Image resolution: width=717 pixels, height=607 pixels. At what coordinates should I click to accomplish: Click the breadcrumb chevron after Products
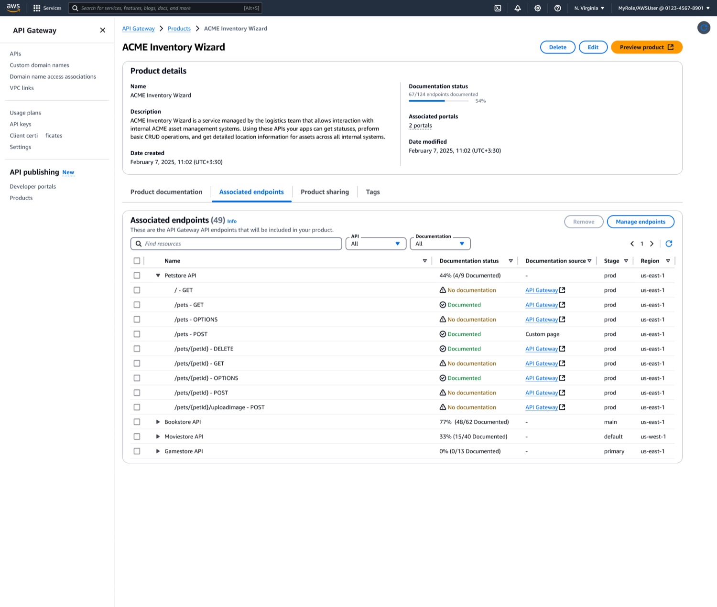[x=197, y=29]
